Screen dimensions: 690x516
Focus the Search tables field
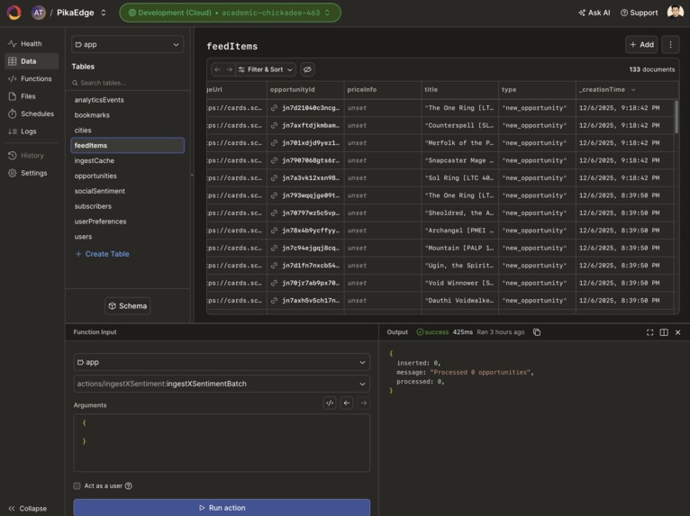(x=127, y=83)
